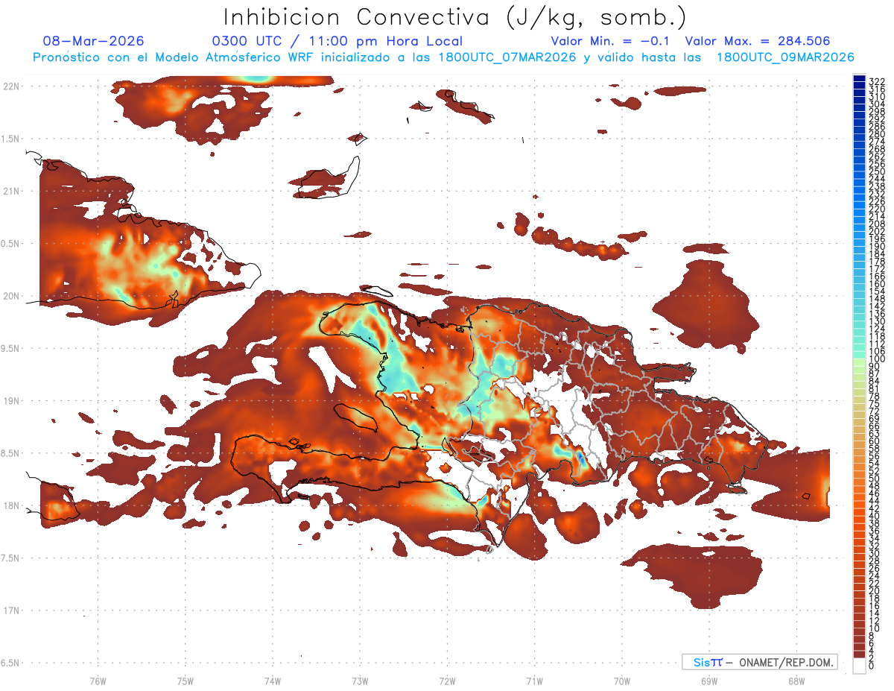Viewport: 894px width, 691px height.
Task: Click the "71W" longitude label
Action: coord(534,681)
